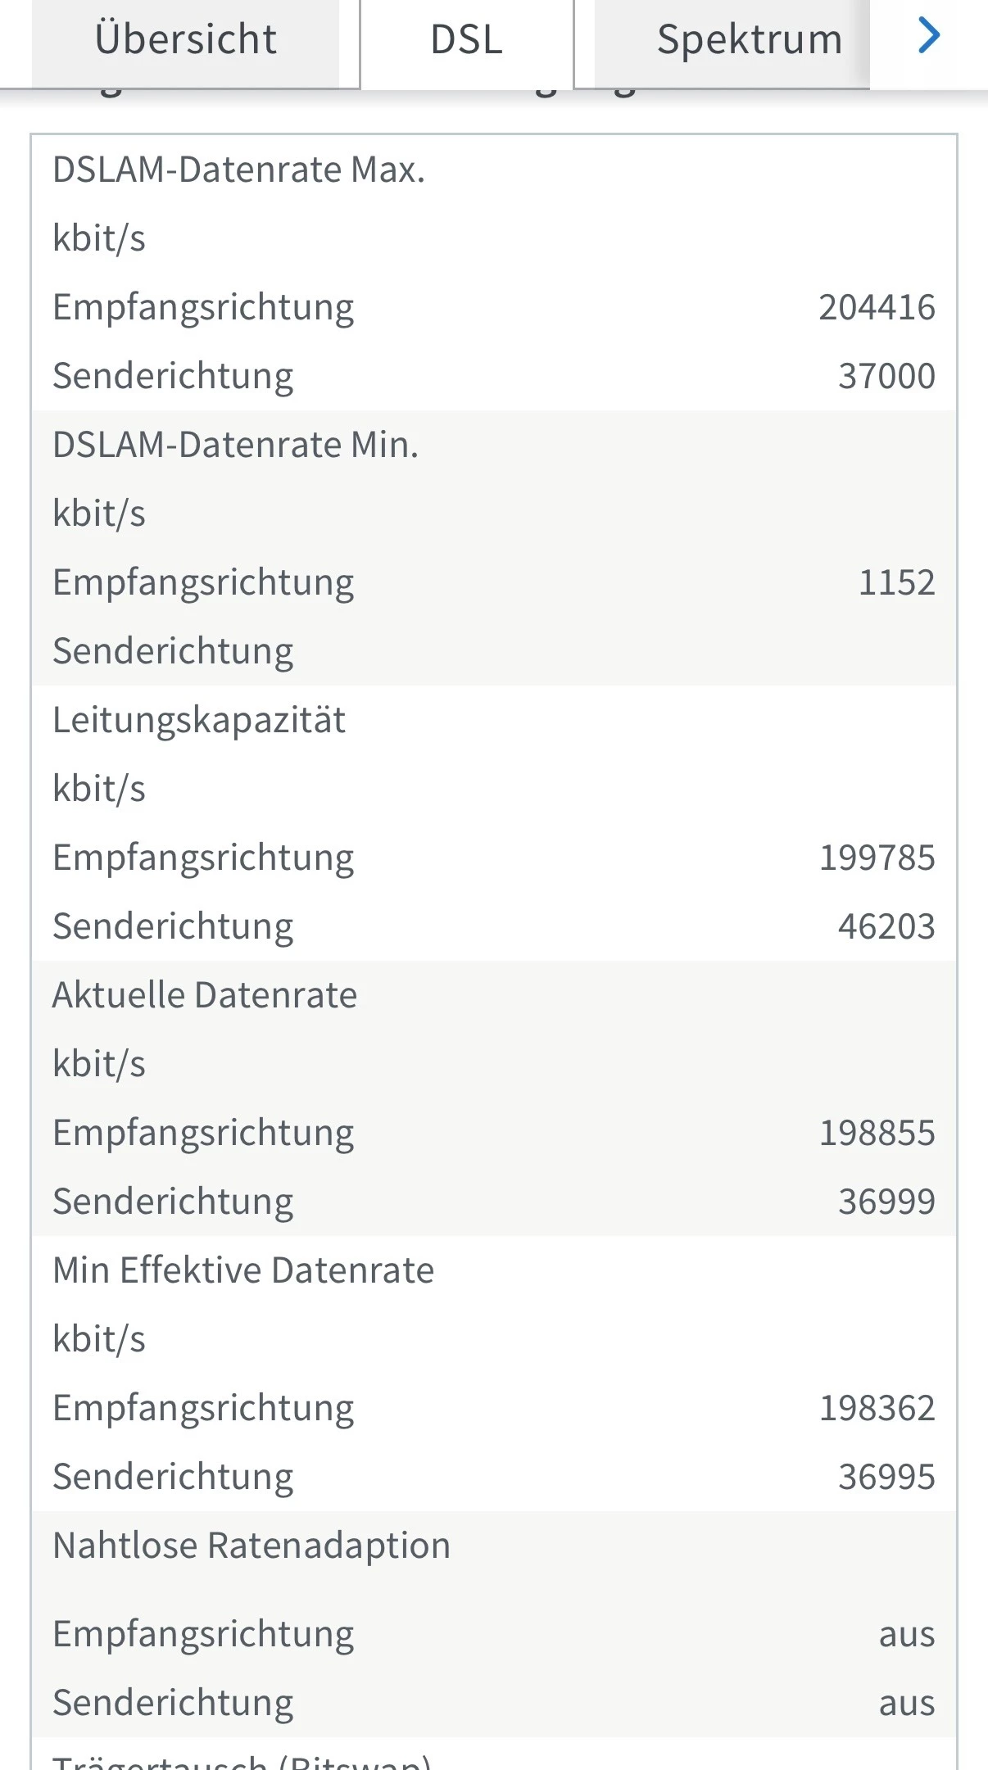Click the 36999 Senderichtung value
The image size is (988, 1770).
886,1202
